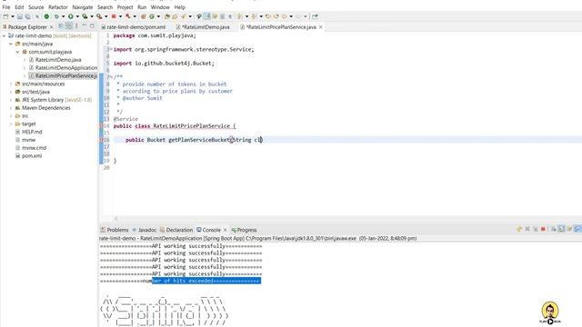Click the Save All toolbar icon

coord(27,16)
